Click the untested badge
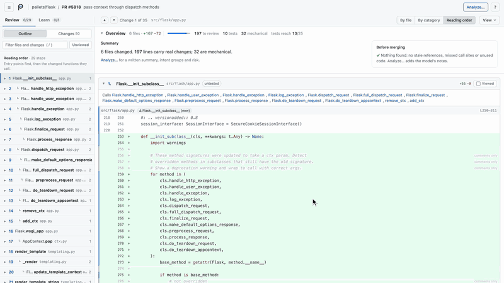Screen dimensions: 504x283 [x=212, y=84]
